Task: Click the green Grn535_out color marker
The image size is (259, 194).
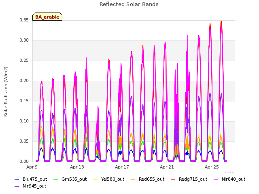Action: pyautogui.click(x=56, y=179)
